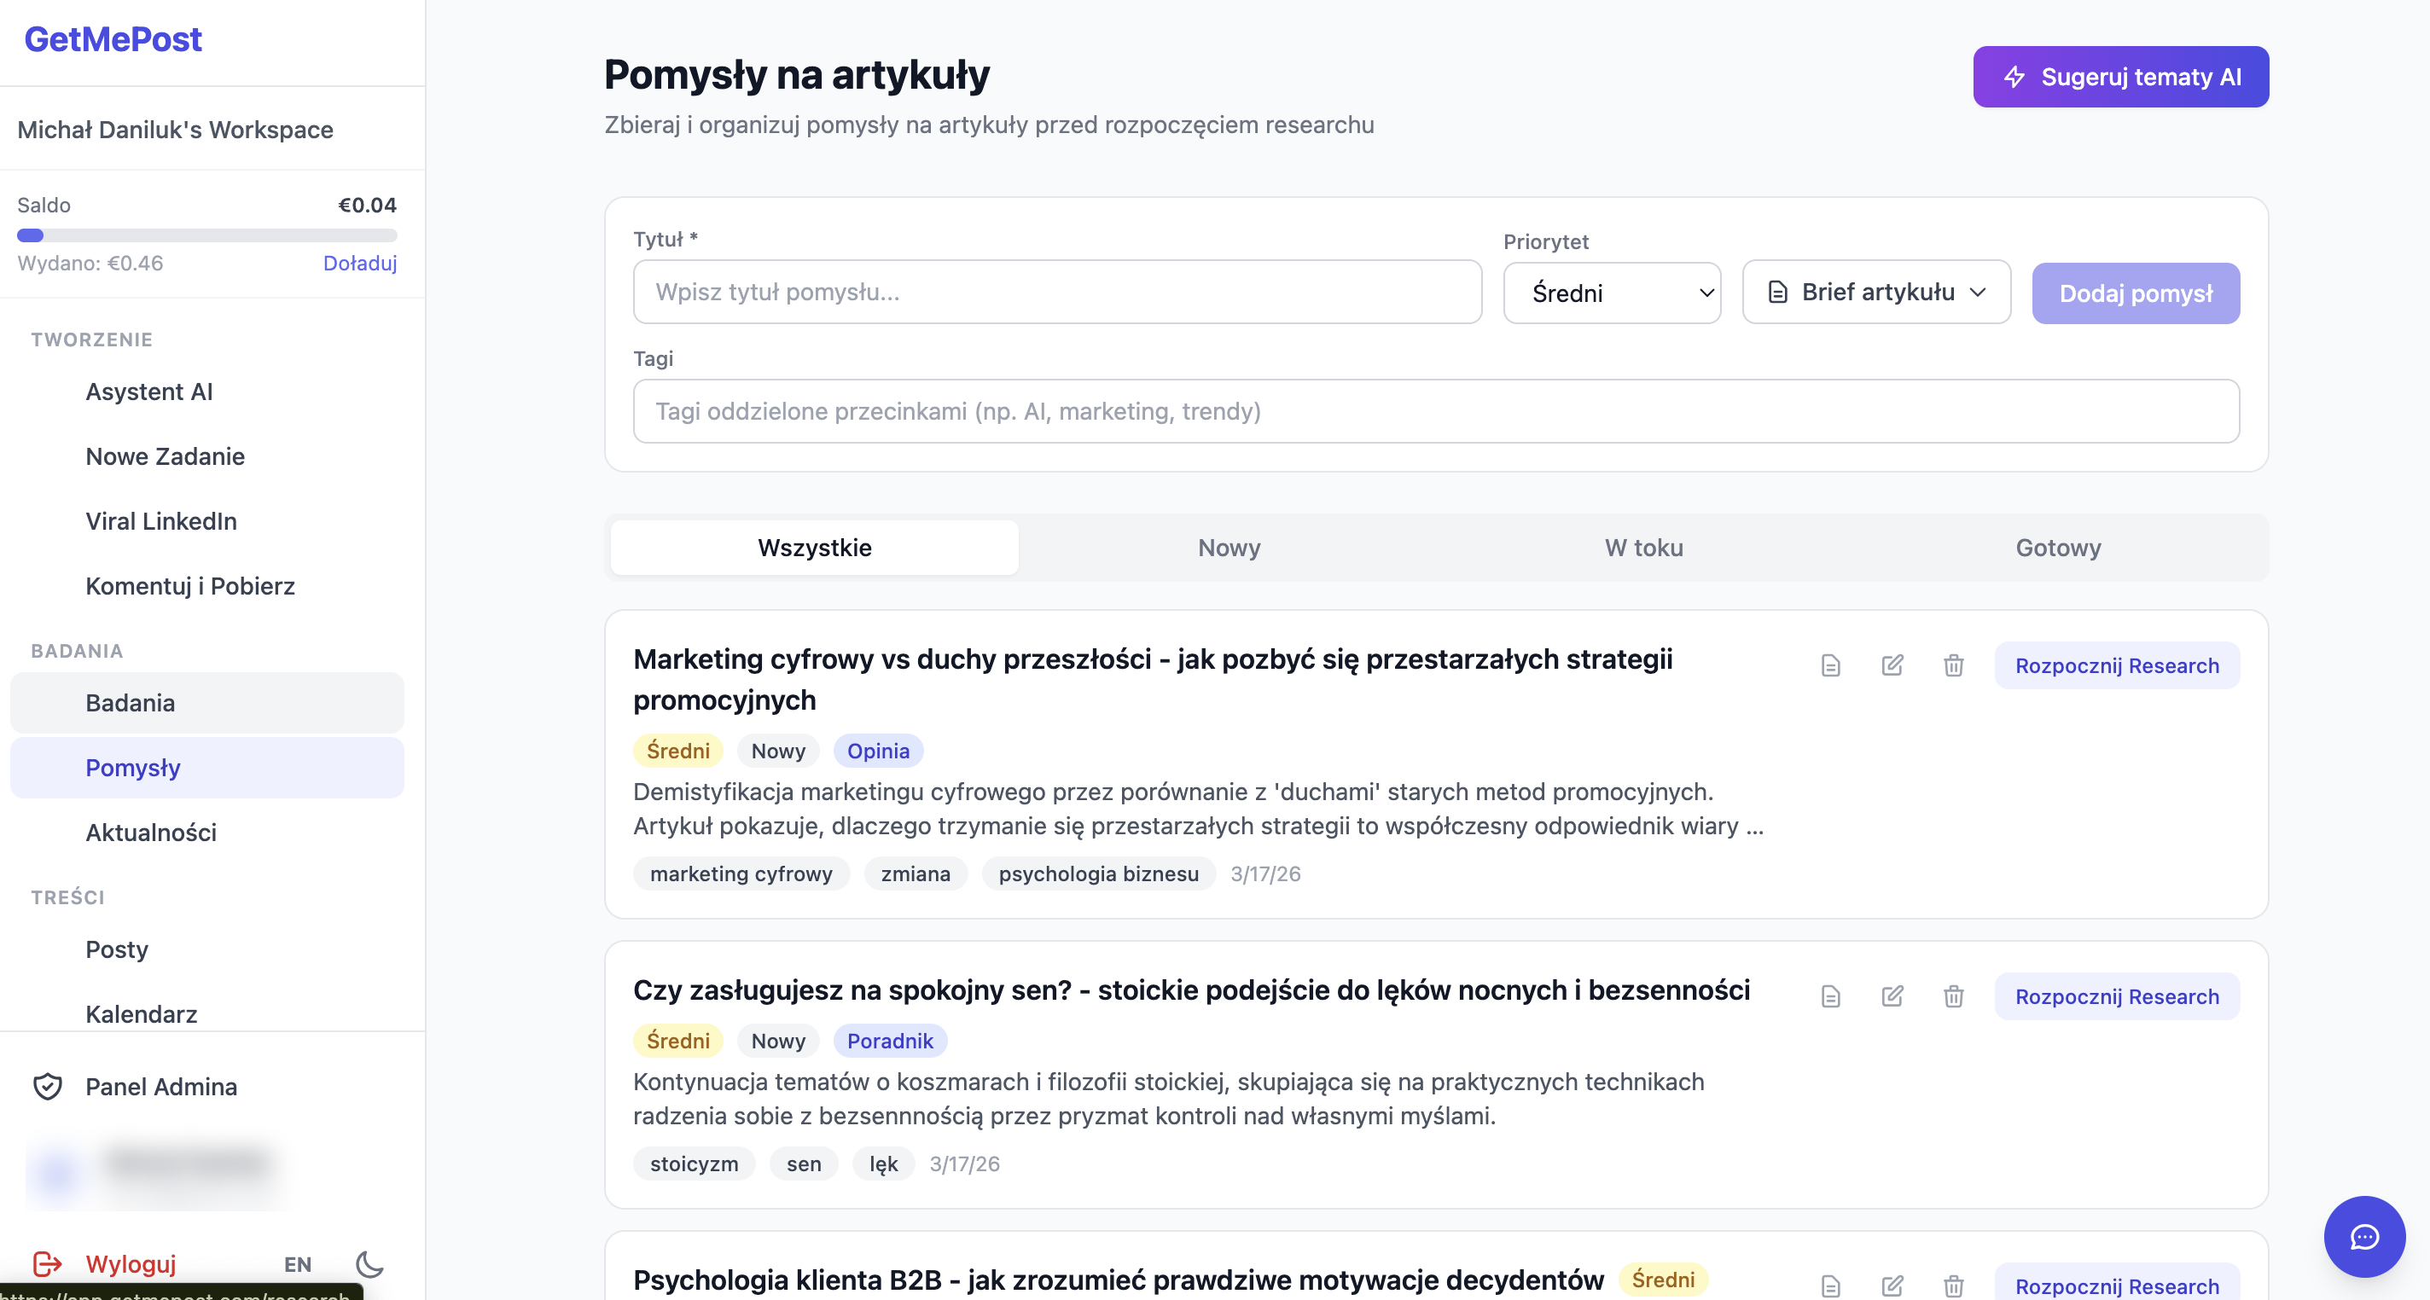Screen dimensions: 2430x1300
Task: Open the brief icon on the Marketing cyfrowy idea
Action: [1830, 665]
